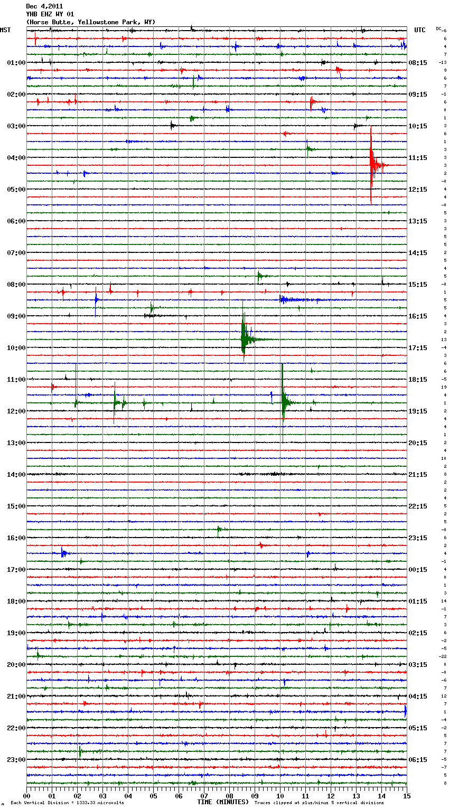
Task: Click the '11:15' UTC time label
Action: pyautogui.click(x=418, y=158)
